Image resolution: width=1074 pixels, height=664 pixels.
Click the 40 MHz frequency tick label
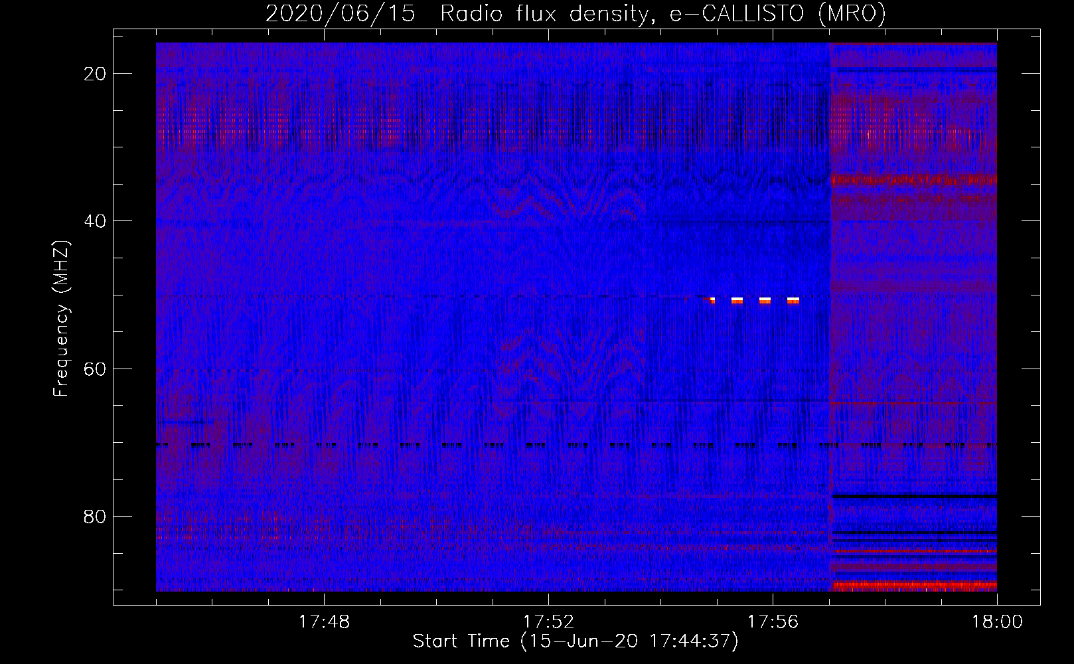click(96, 221)
